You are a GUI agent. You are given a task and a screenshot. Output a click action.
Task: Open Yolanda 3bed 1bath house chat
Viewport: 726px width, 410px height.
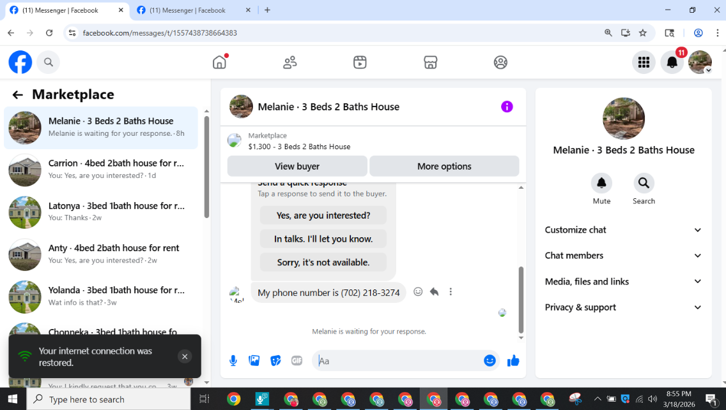(x=101, y=297)
